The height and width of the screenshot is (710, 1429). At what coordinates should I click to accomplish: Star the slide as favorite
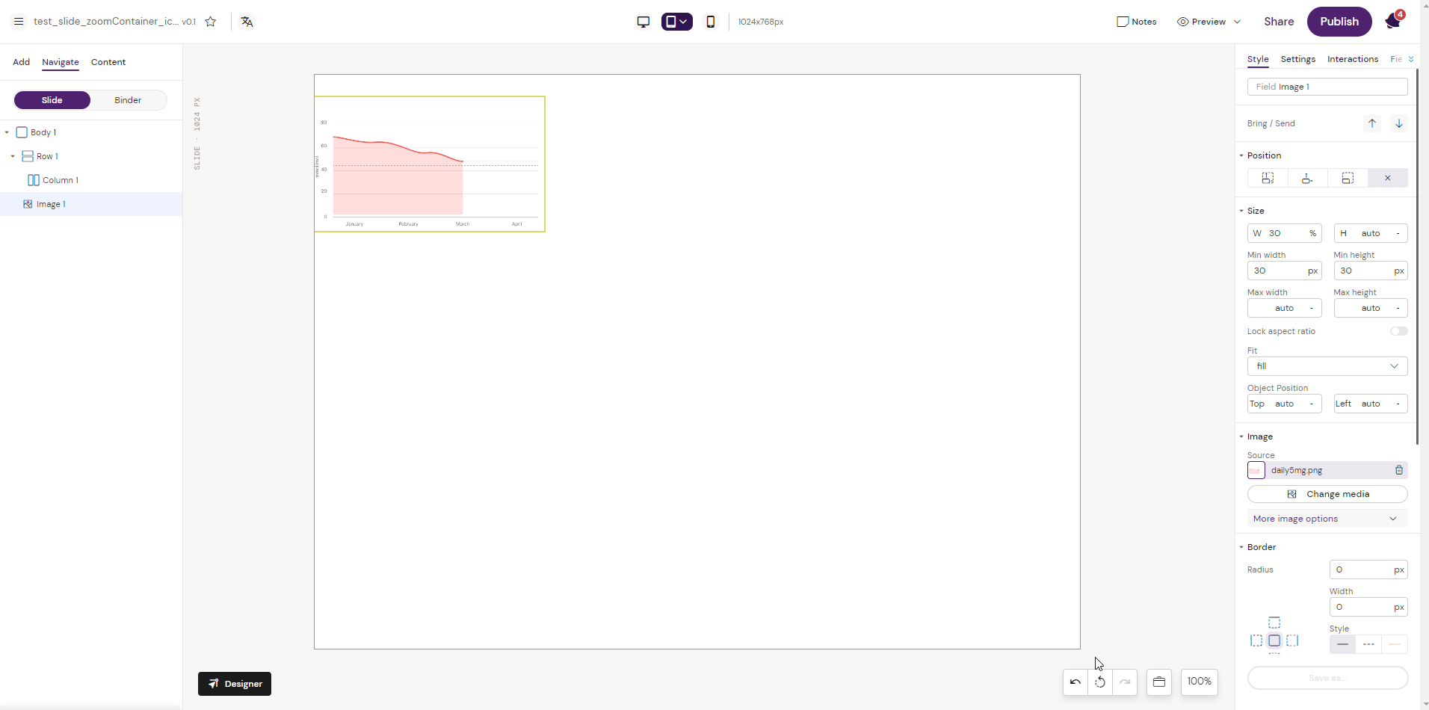(x=211, y=22)
